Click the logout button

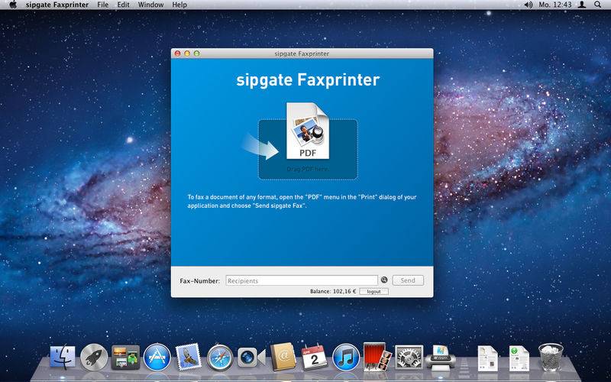[373, 291]
